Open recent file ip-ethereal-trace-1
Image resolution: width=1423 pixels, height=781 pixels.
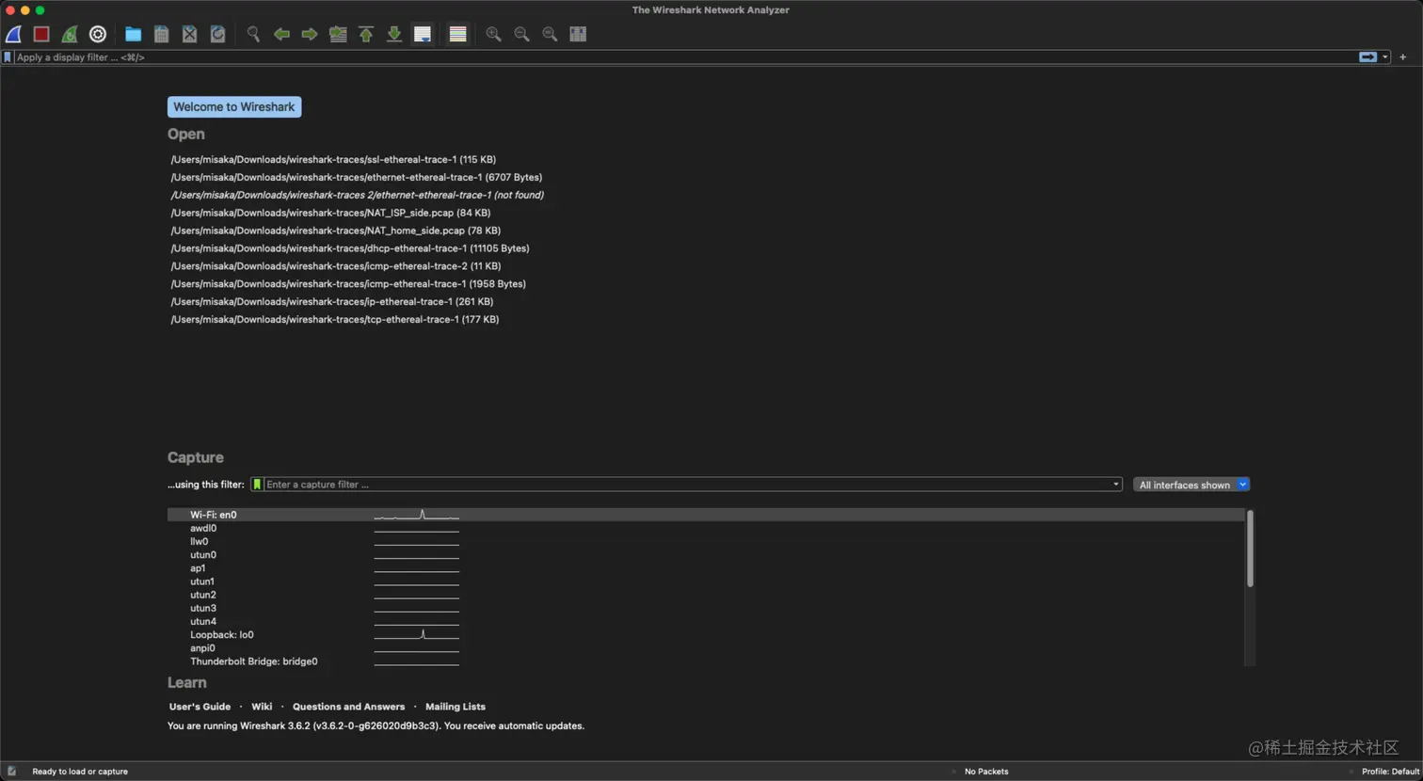tap(332, 302)
